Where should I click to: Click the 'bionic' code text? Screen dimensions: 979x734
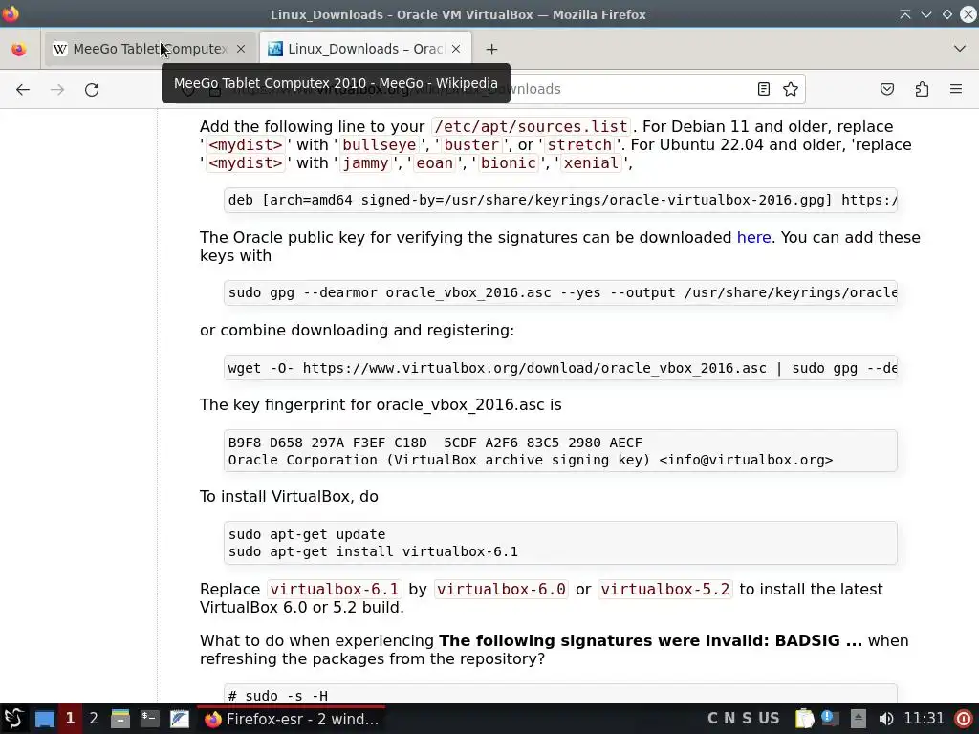click(509, 162)
